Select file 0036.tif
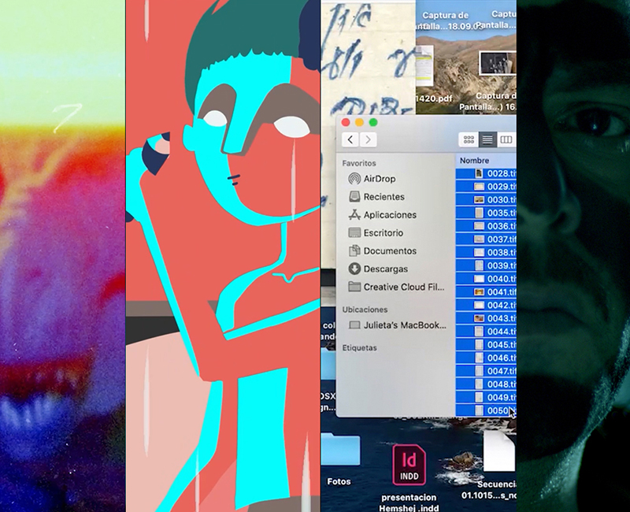The image size is (630, 512). (486, 226)
